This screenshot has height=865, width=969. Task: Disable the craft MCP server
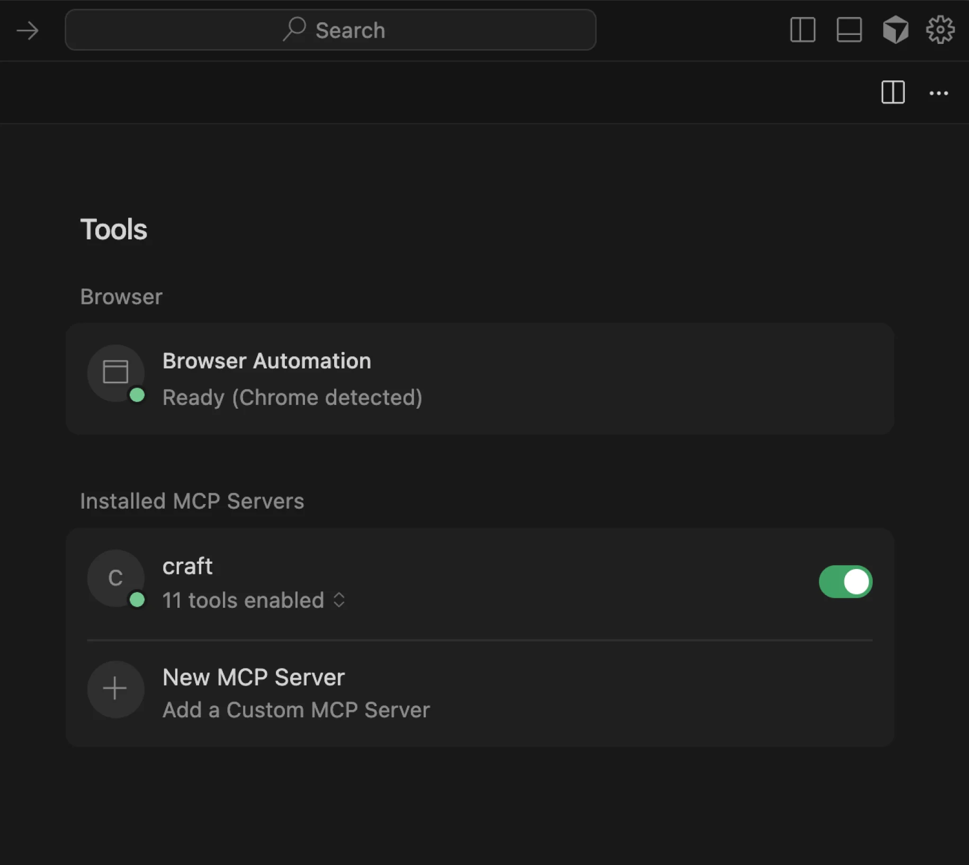coord(845,581)
